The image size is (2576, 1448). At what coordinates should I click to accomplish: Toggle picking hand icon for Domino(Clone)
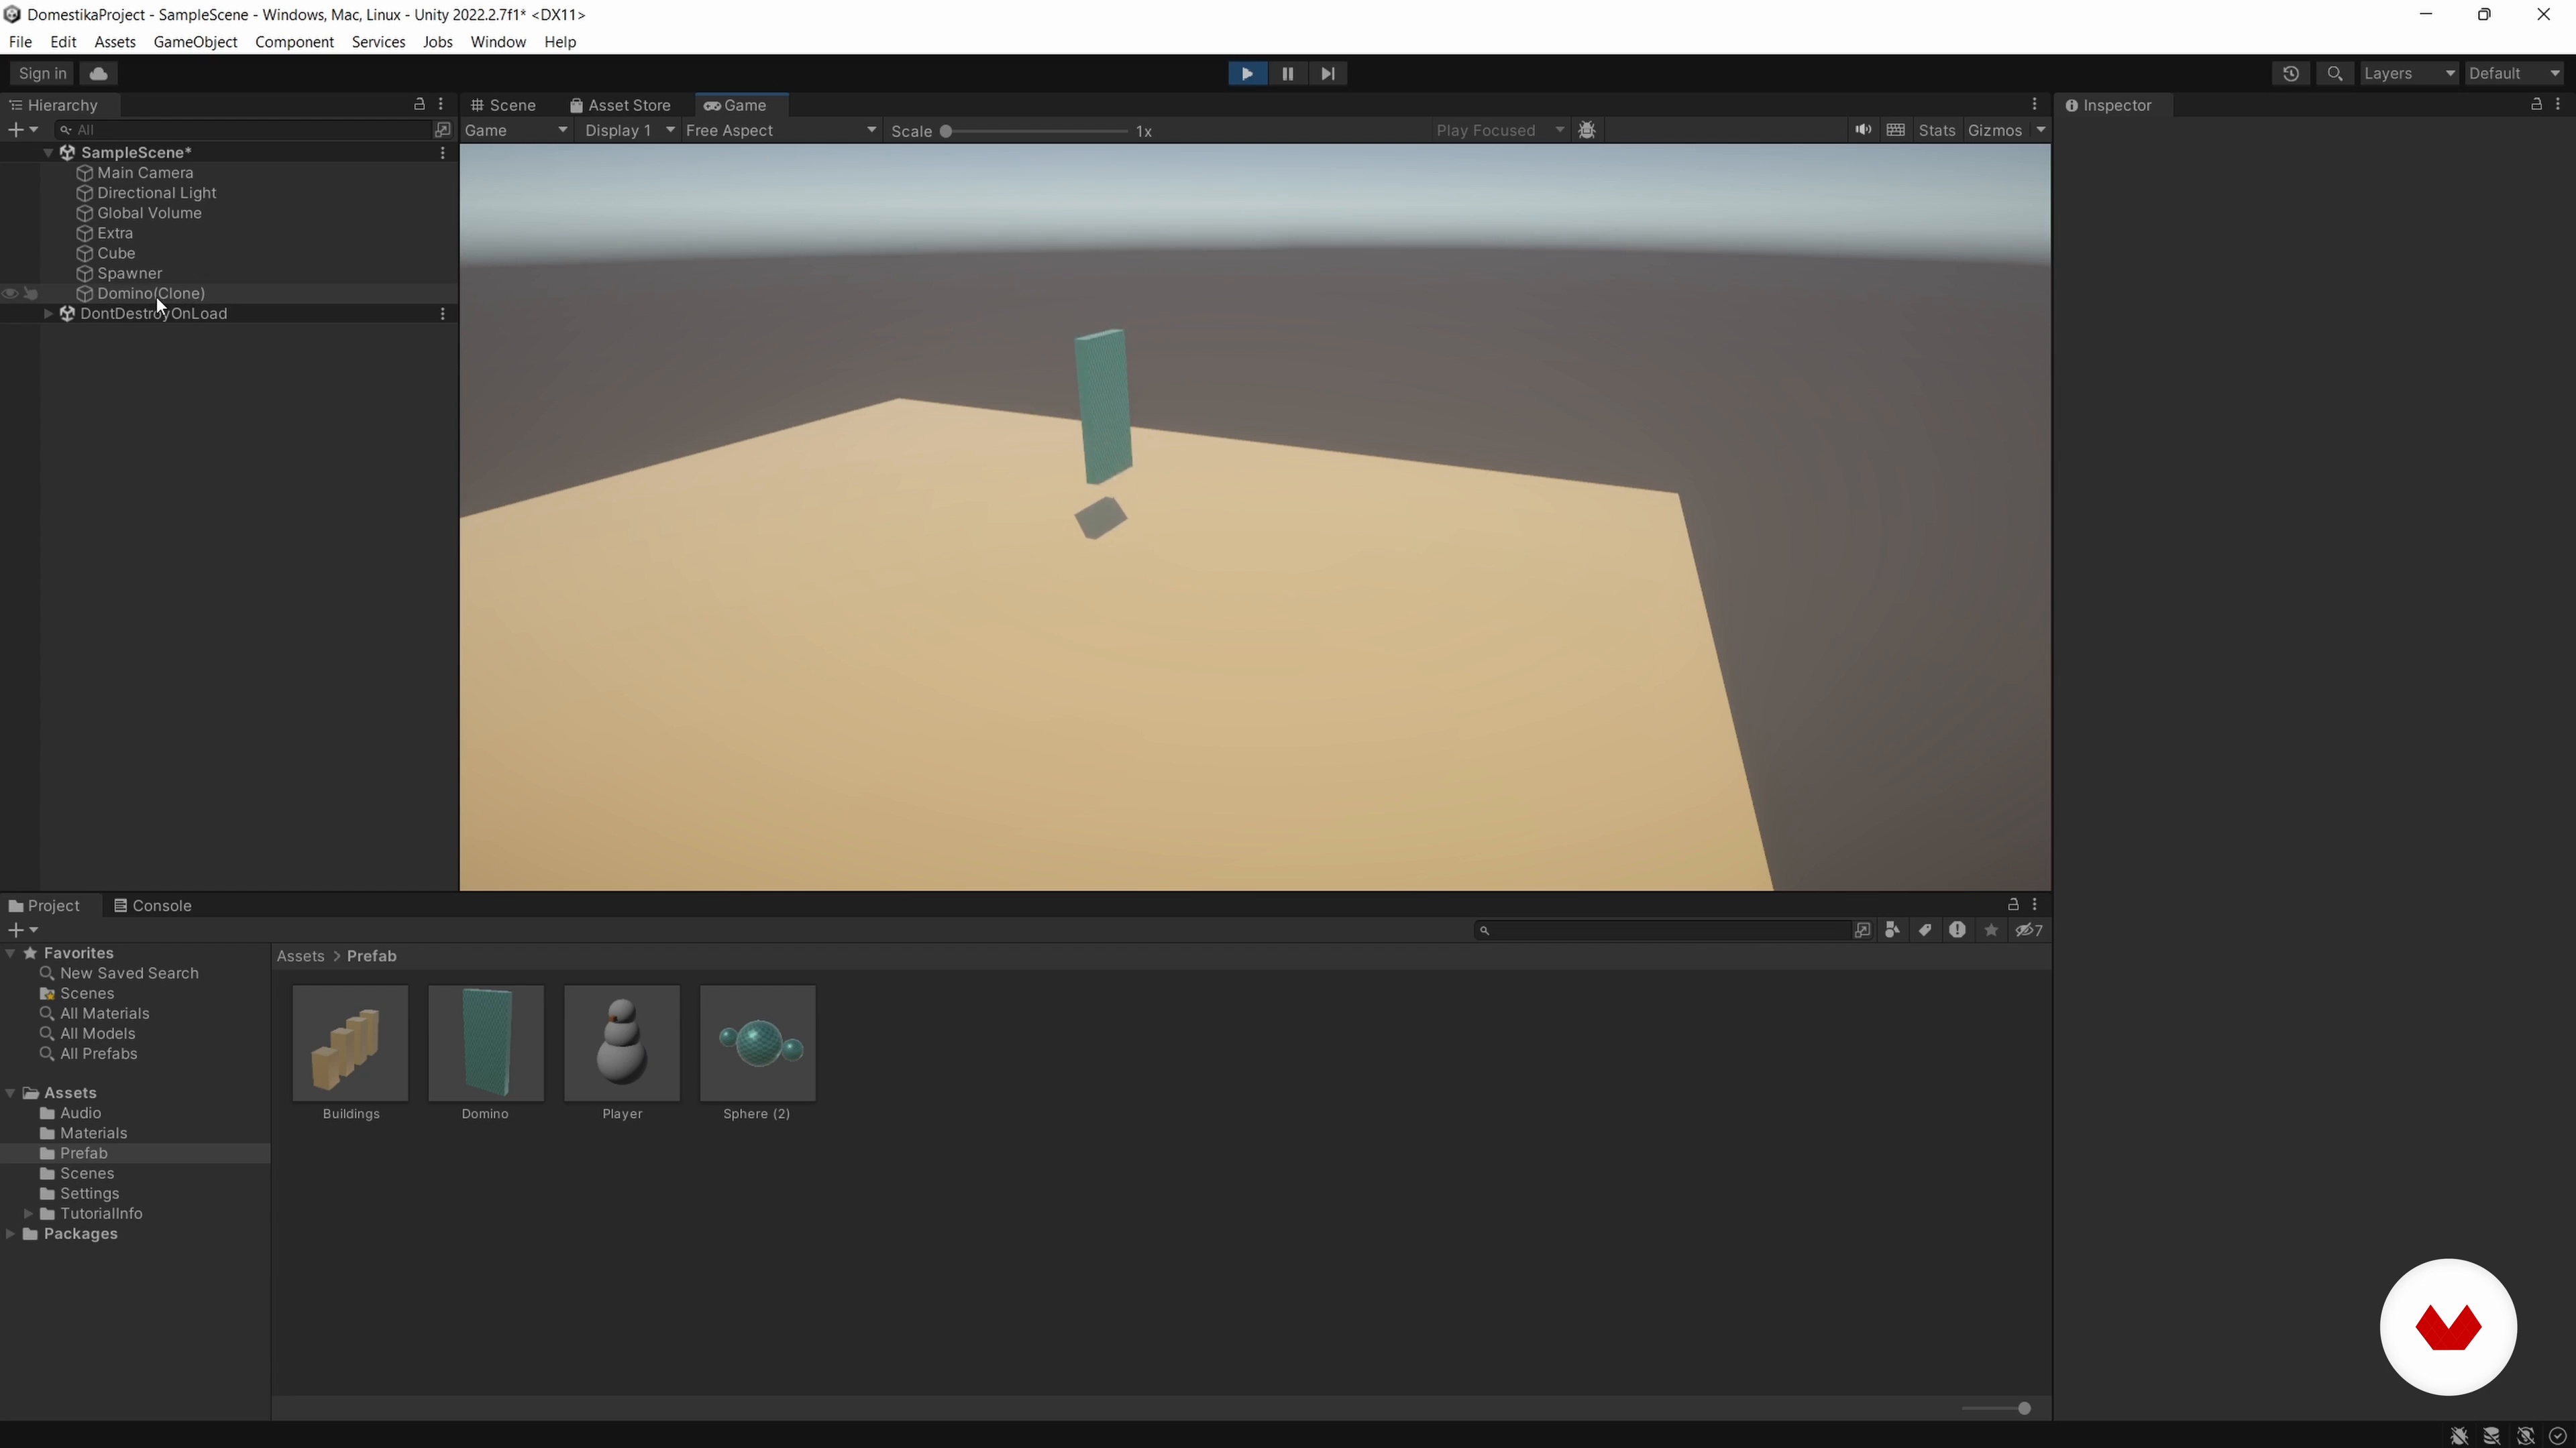31,294
